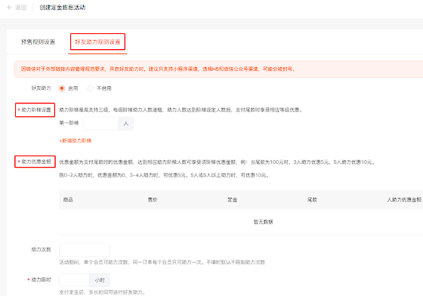The image size is (423, 296).
Task: Click the 助力阶梯设置 label
Action: [x=36, y=109]
